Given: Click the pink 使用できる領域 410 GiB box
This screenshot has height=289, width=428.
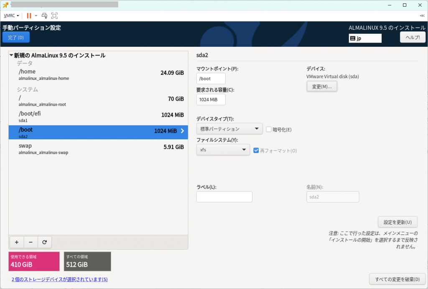Looking at the screenshot, I should tap(34, 261).
